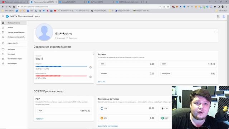Switch to the third COS.TV browser tab
The image size is (229, 129).
(72, 2)
